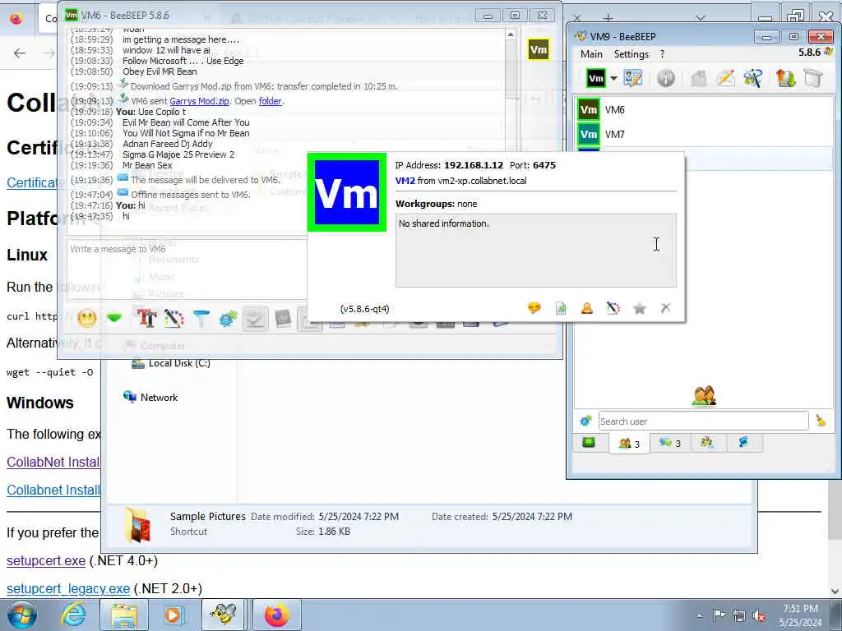The image size is (842, 631).
Task: Mark VM2 as favorite with star icon
Action: (640, 308)
